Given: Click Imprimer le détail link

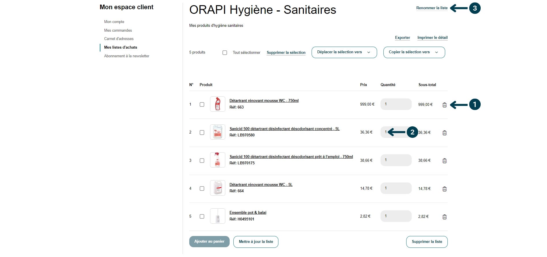Looking at the screenshot, I should (x=432, y=38).
